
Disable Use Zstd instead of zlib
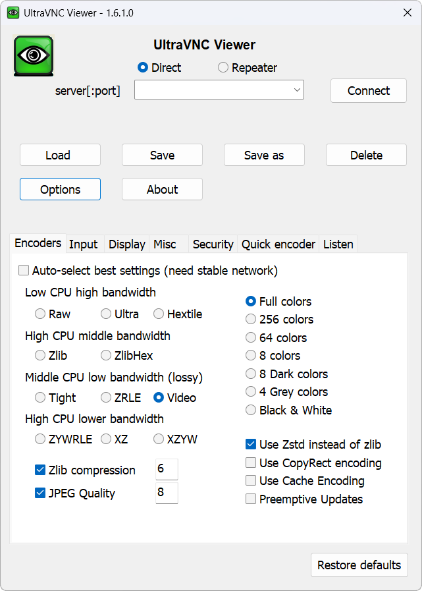(x=251, y=444)
